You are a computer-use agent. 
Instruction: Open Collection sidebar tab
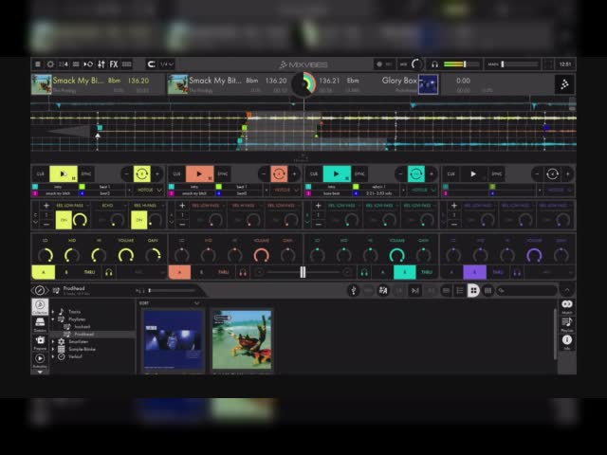pos(40,307)
